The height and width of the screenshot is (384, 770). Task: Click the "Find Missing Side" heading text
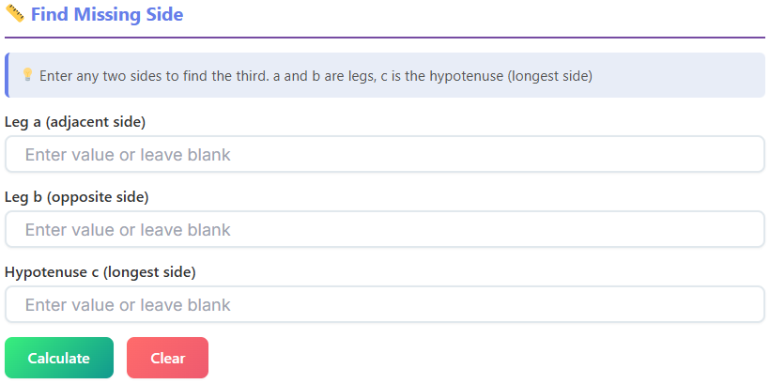tap(107, 15)
